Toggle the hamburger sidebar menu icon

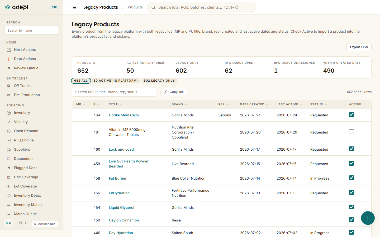[74, 7]
